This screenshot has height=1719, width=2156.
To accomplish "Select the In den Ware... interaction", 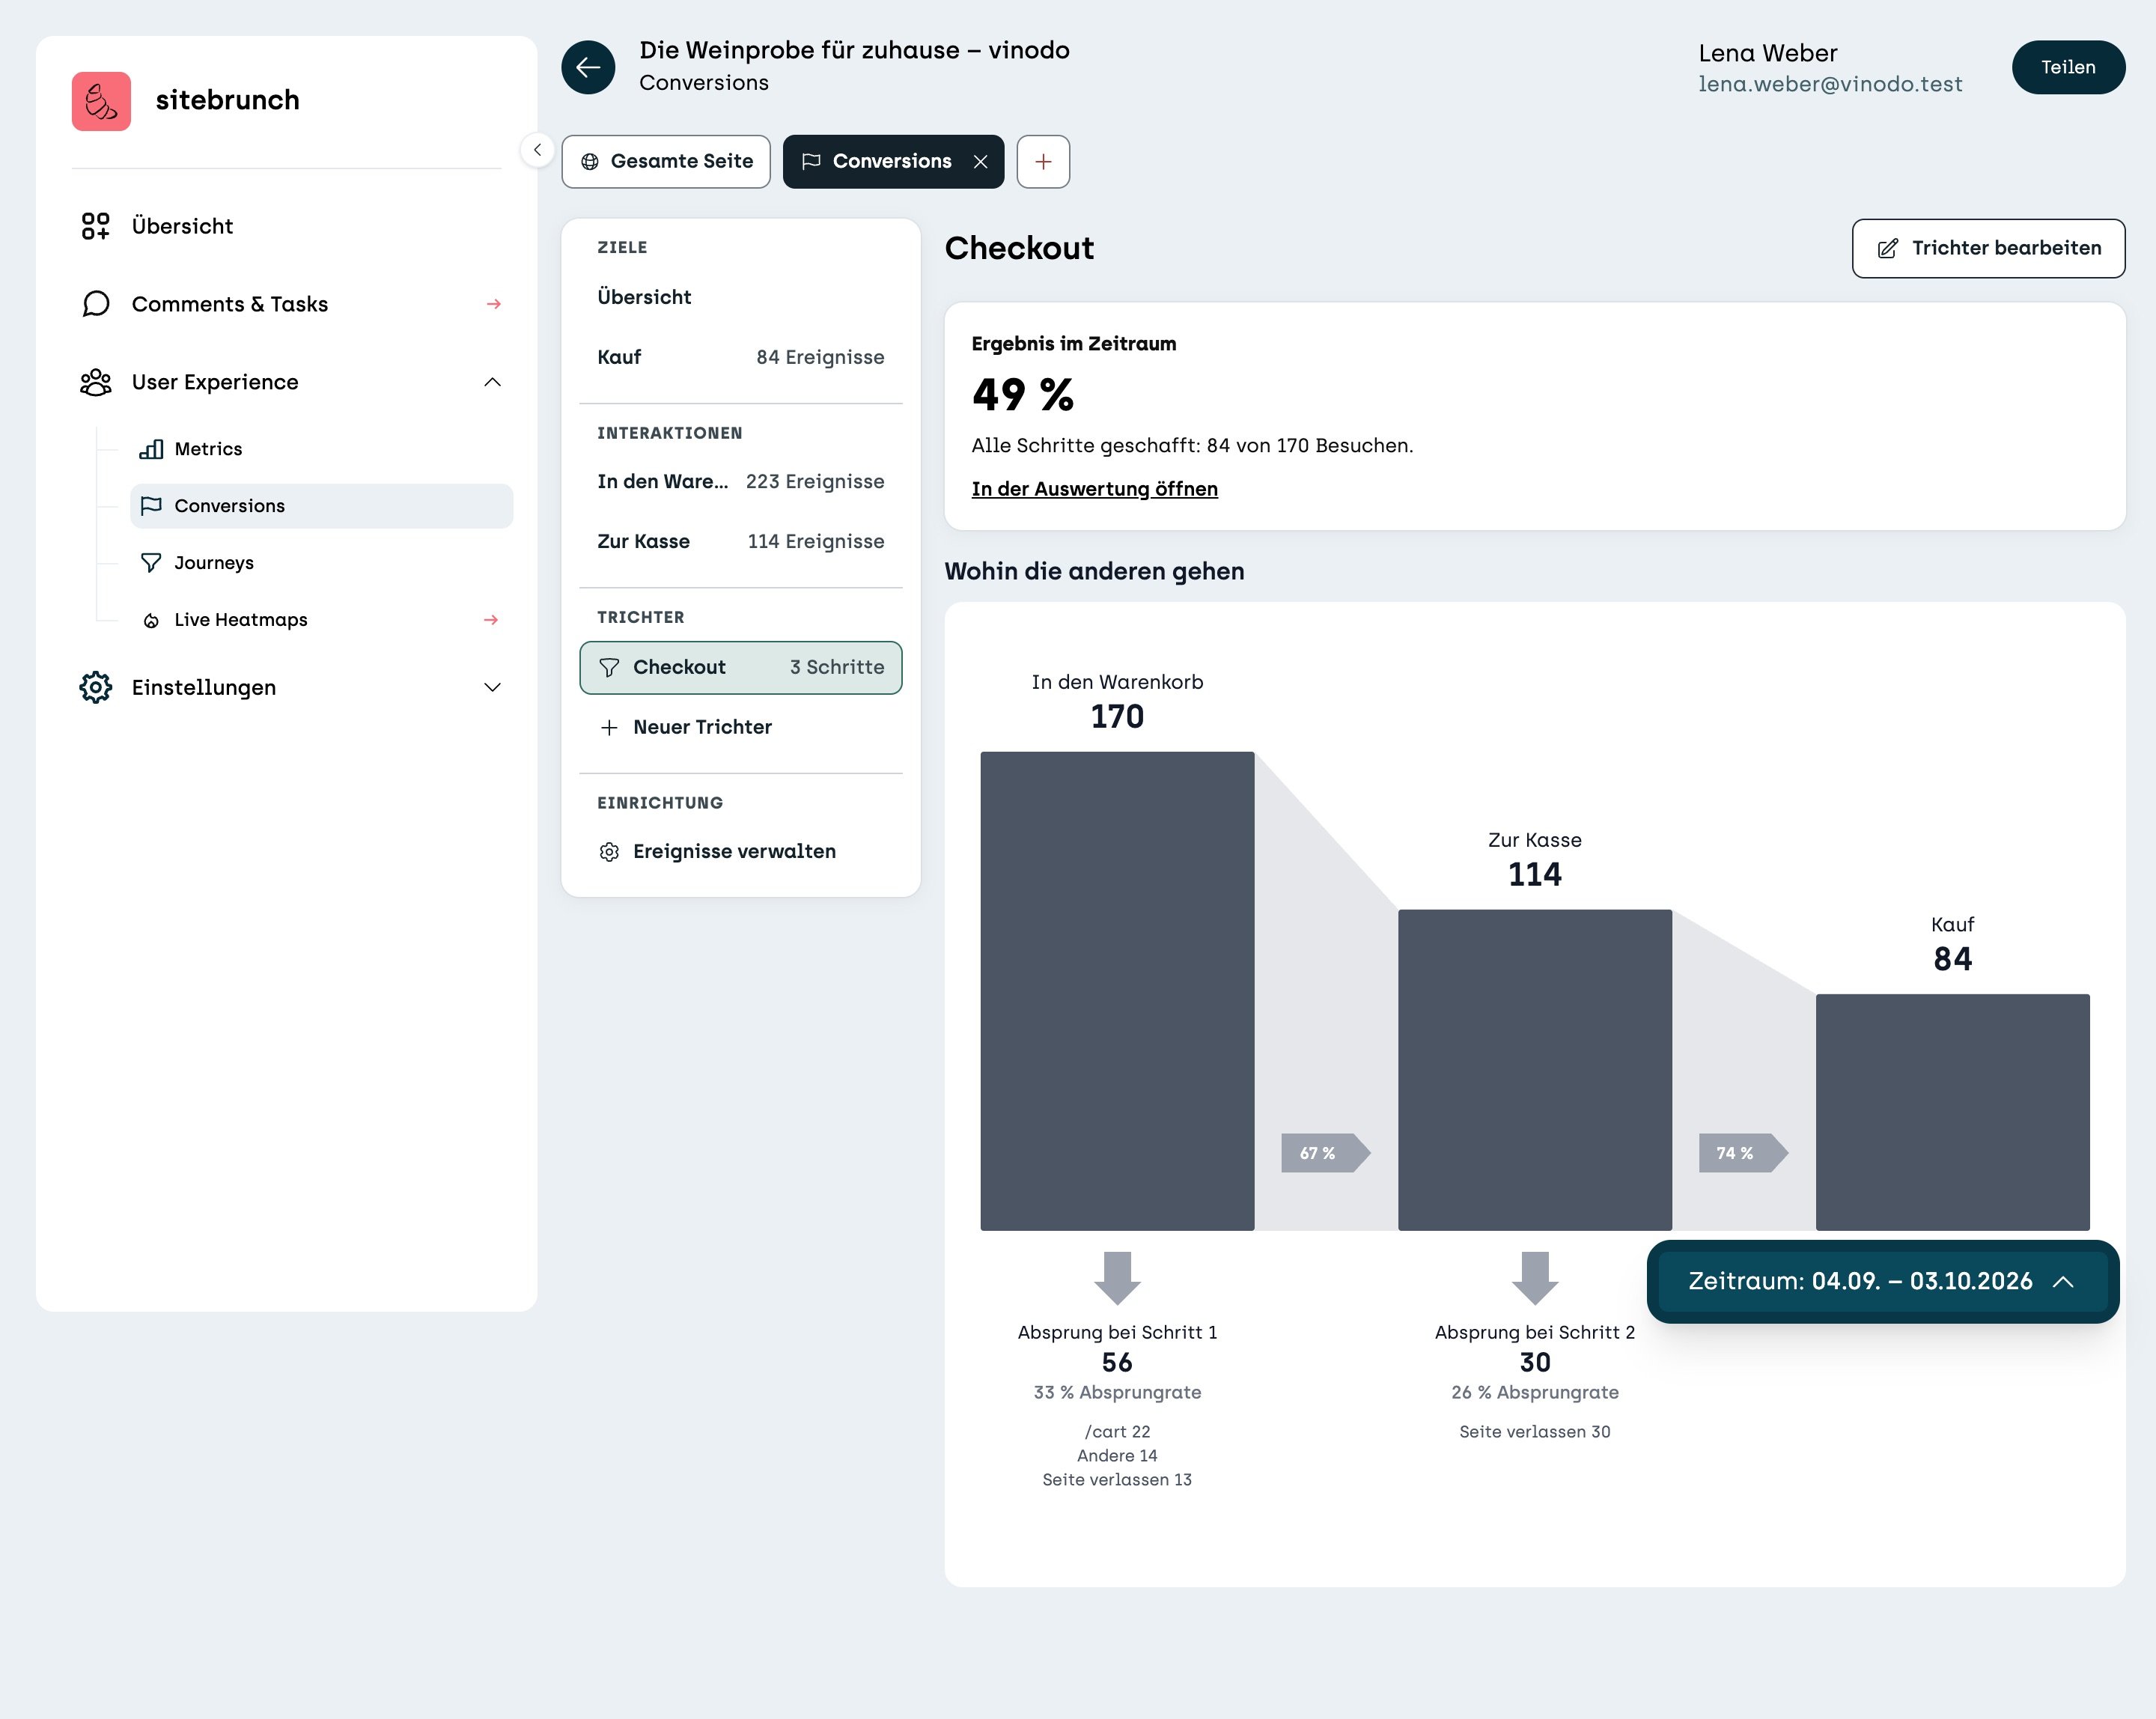I will (741, 481).
